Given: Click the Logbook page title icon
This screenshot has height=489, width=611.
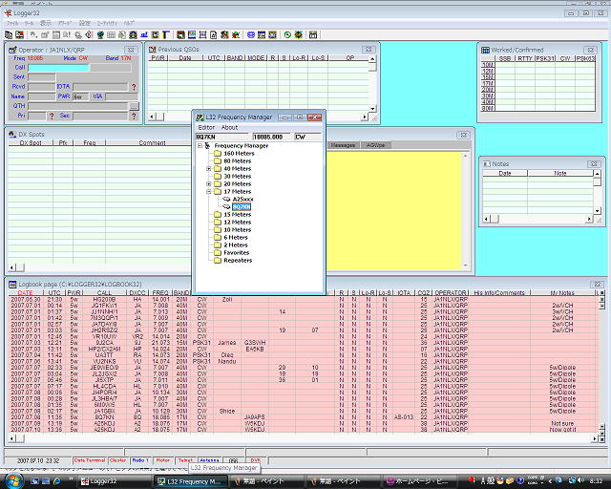Looking at the screenshot, I should coord(12,285).
